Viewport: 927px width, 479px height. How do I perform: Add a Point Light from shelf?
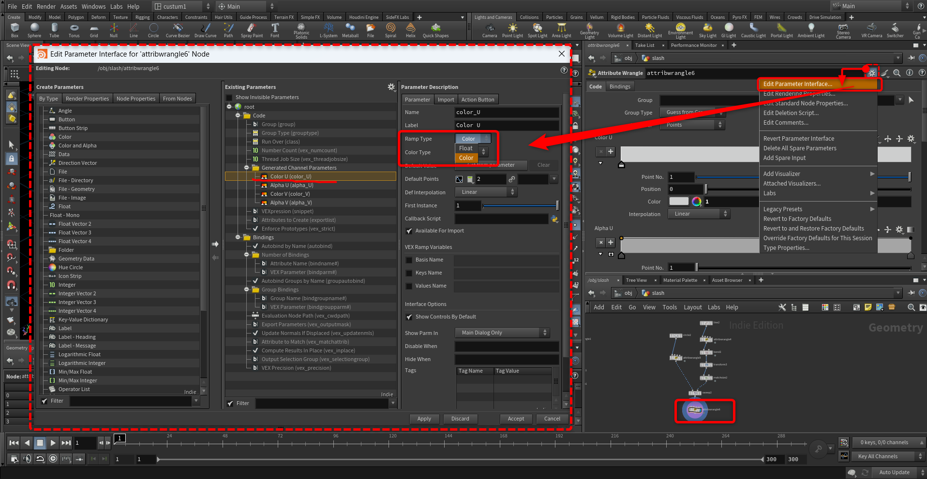(x=512, y=30)
